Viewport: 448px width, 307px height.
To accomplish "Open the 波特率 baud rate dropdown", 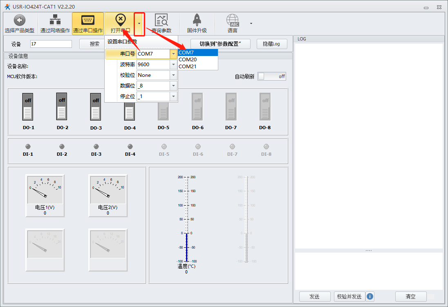I will tap(173, 65).
